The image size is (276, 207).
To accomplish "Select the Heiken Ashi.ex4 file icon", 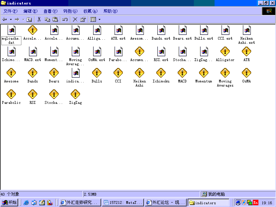I will click(x=247, y=30).
